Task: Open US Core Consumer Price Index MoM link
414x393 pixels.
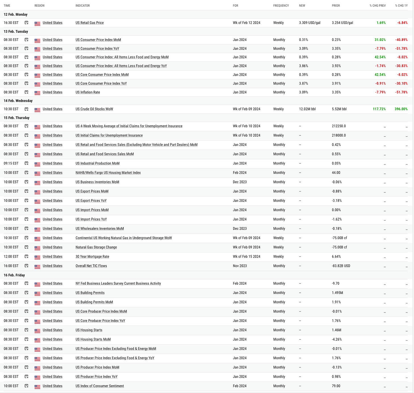Action: click(102, 75)
